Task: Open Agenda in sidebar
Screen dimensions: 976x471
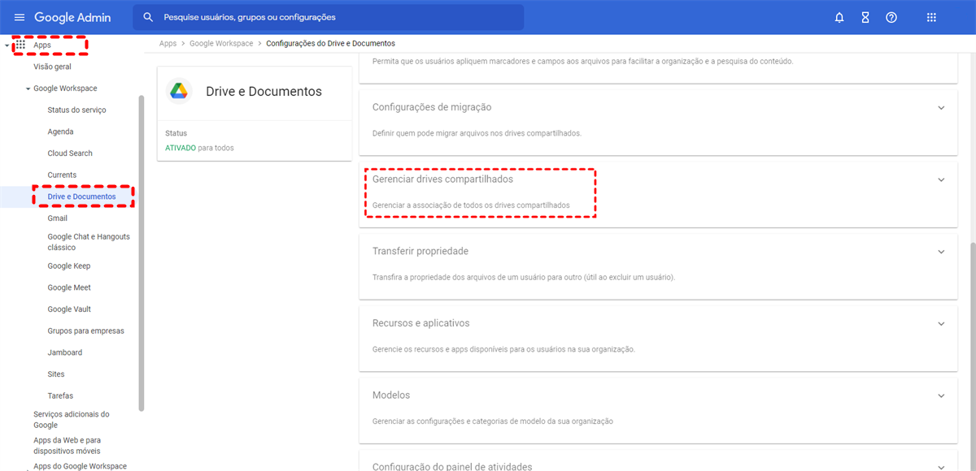Action: tap(60, 132)
